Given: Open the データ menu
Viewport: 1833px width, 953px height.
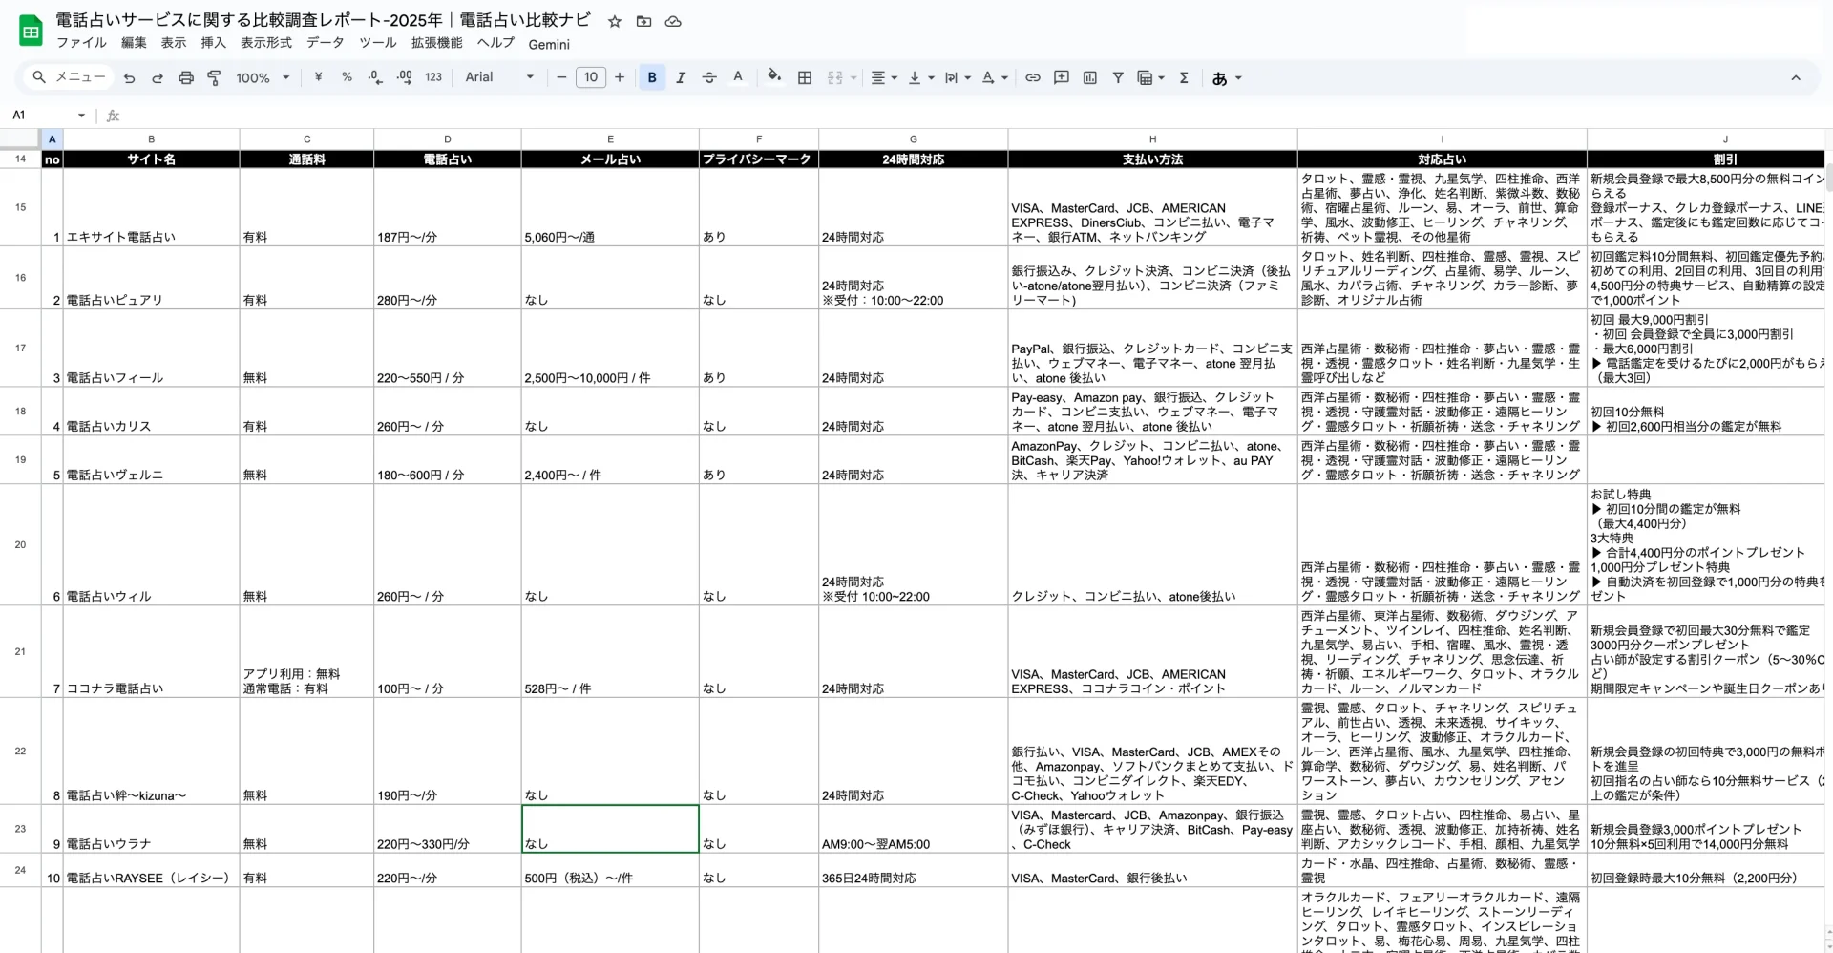Looking at the screenshot, I should tap(325, 43).
